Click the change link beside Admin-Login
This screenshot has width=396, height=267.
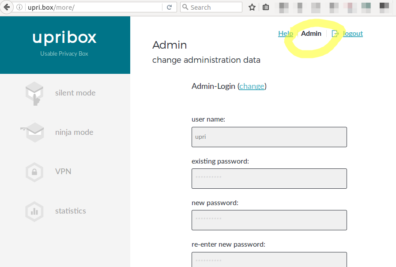pyautogui.click(x=252, y=86)
